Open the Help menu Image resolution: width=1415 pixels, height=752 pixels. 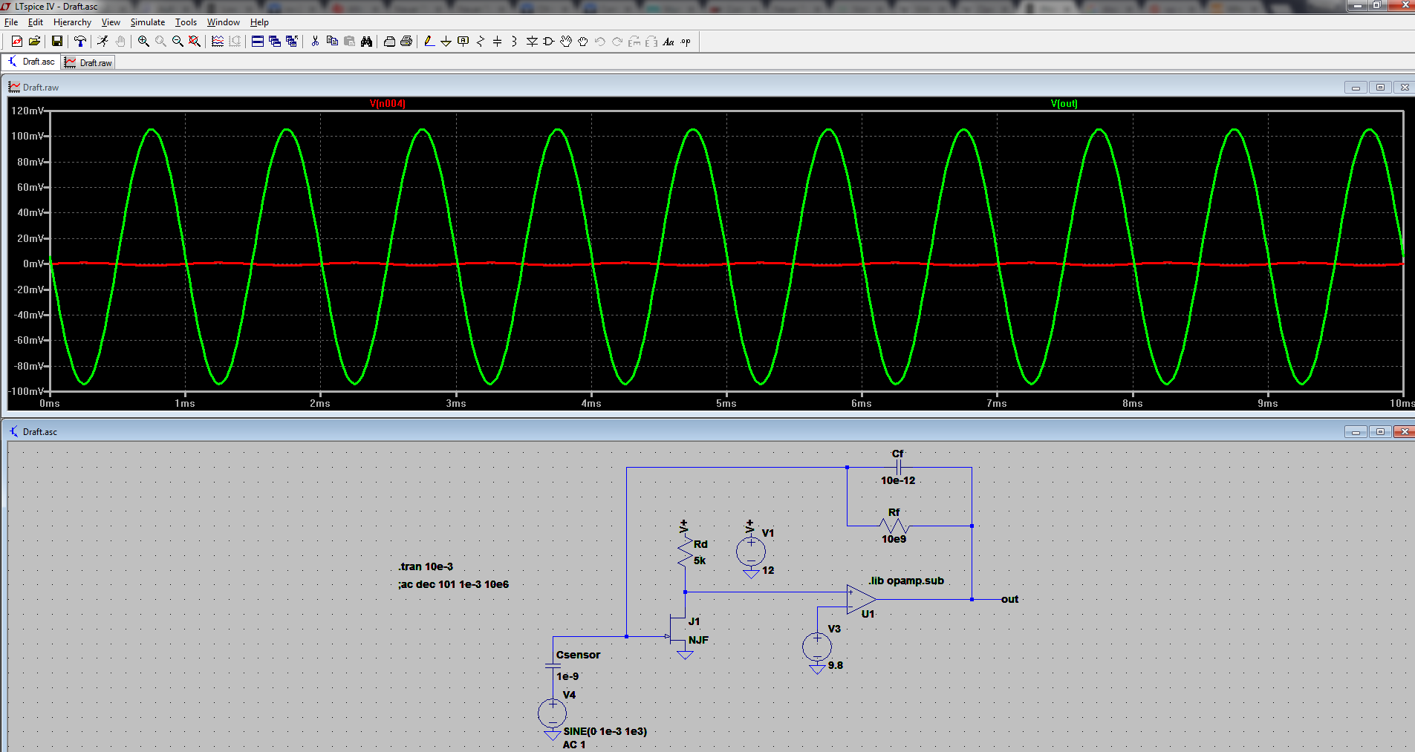pyautogui.click(x=259, y=22)
